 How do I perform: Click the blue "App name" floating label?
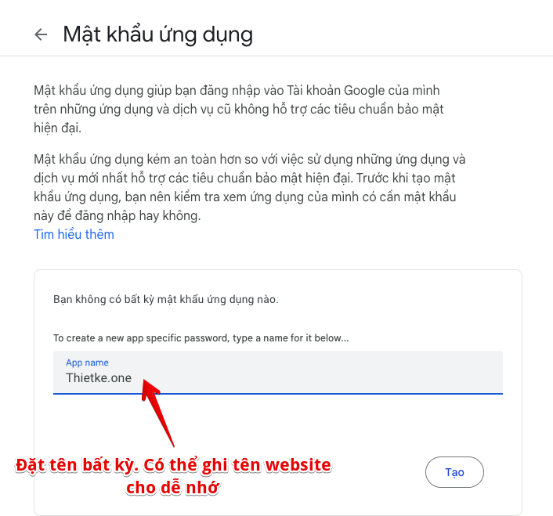tap(87, 363)
